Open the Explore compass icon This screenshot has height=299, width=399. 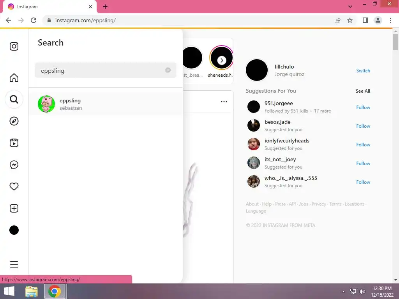[x=14, y=121]
